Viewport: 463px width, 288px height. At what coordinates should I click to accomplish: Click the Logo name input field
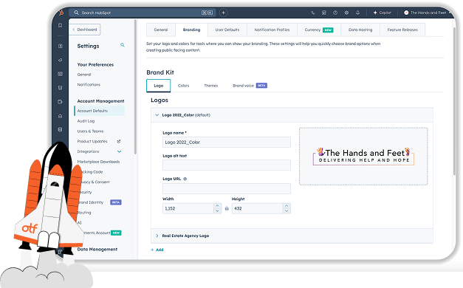[x=227, y=142]
